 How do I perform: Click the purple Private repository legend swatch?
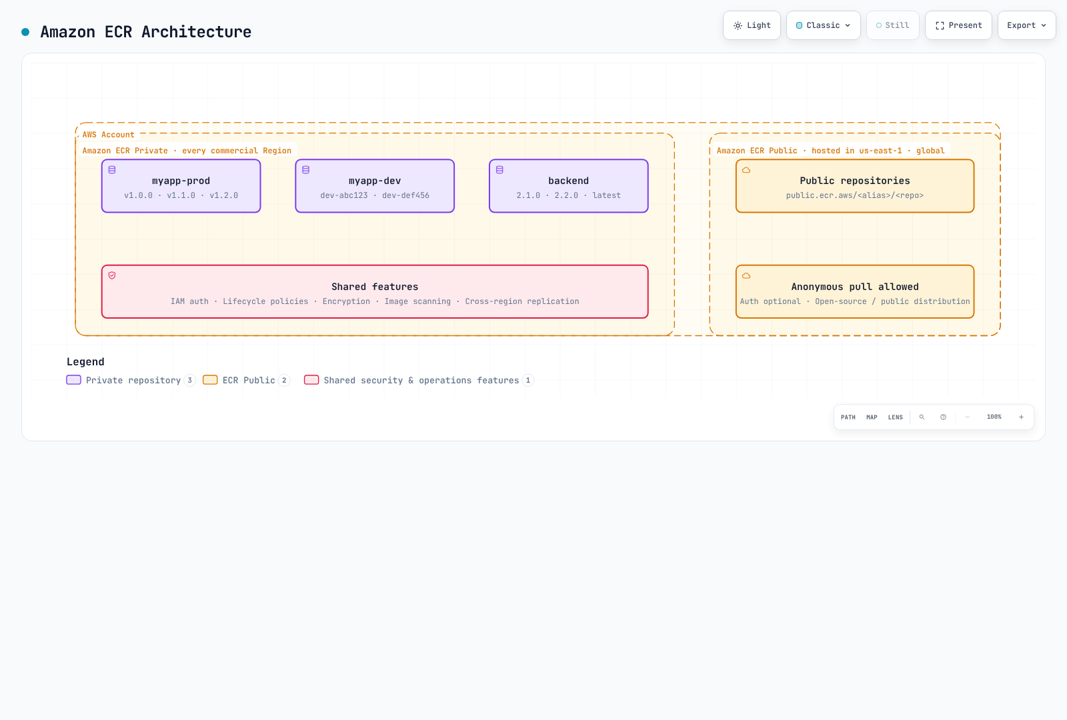tap(73, 380)
